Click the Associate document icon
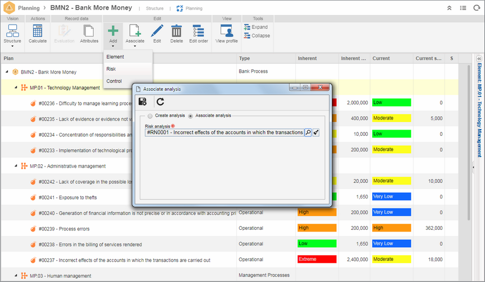This screenshot has height=282, width=485. (x=135, y=31)
